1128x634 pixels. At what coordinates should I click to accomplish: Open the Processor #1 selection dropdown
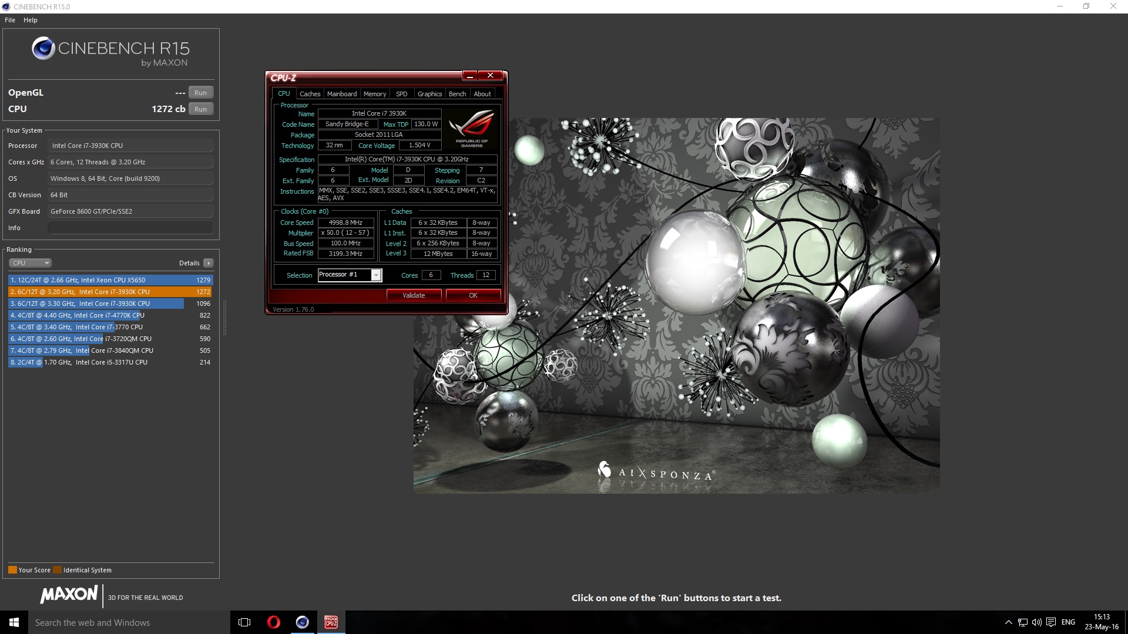(x=376, y=275)
